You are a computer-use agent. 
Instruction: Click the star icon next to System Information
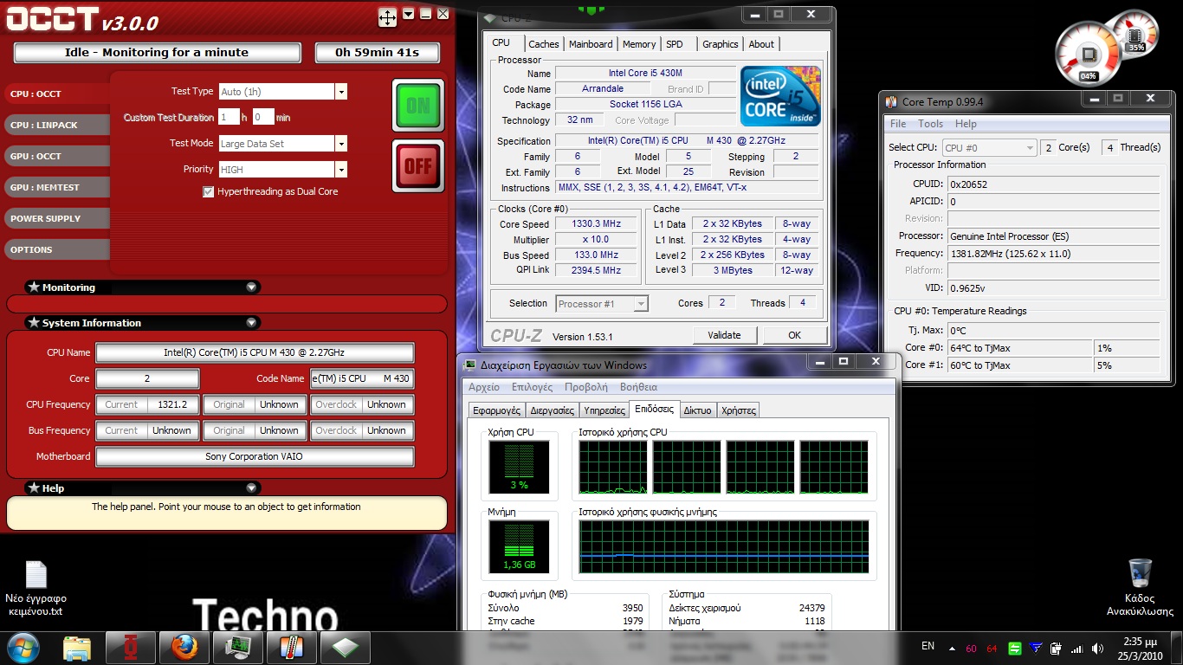[34, 322]
